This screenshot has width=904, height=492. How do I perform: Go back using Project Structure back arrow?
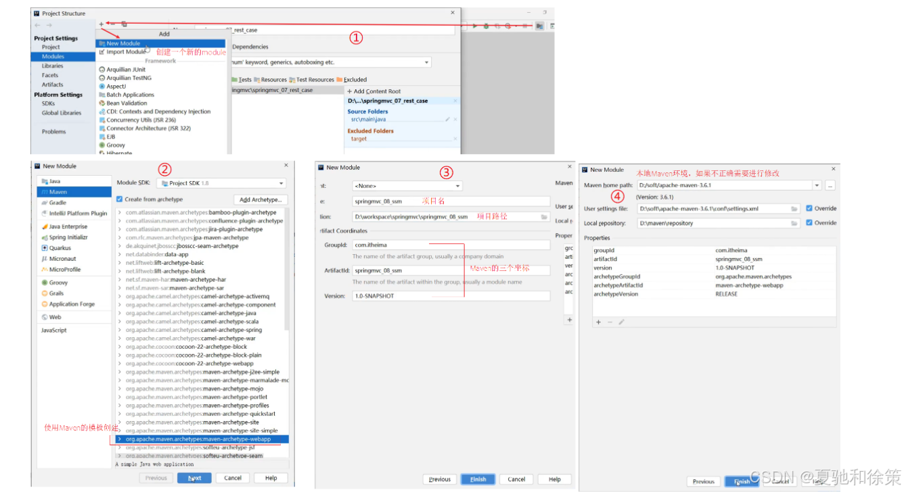(x=38, y=25)
